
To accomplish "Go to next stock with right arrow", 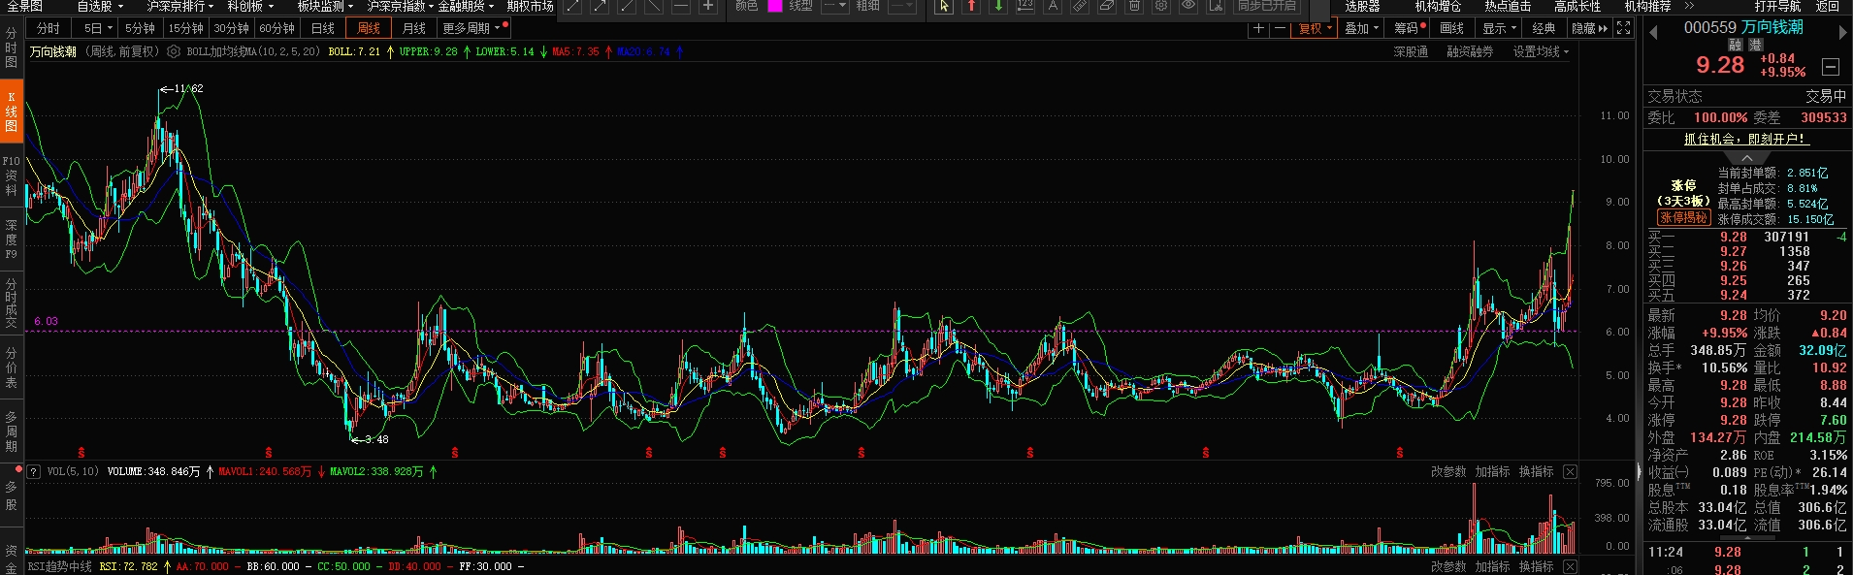I will tap(1842, 31).
